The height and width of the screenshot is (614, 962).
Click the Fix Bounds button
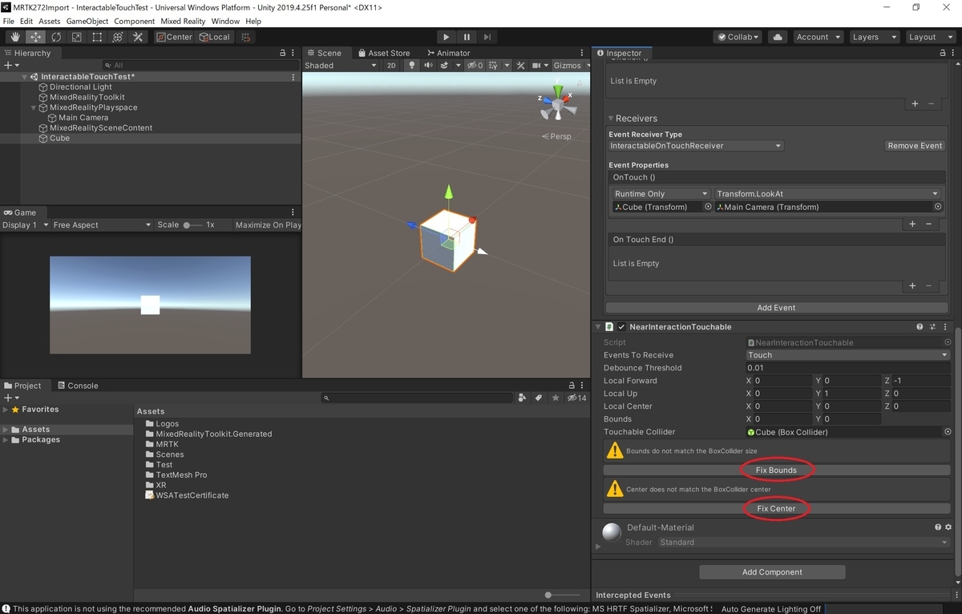point(776,471)
